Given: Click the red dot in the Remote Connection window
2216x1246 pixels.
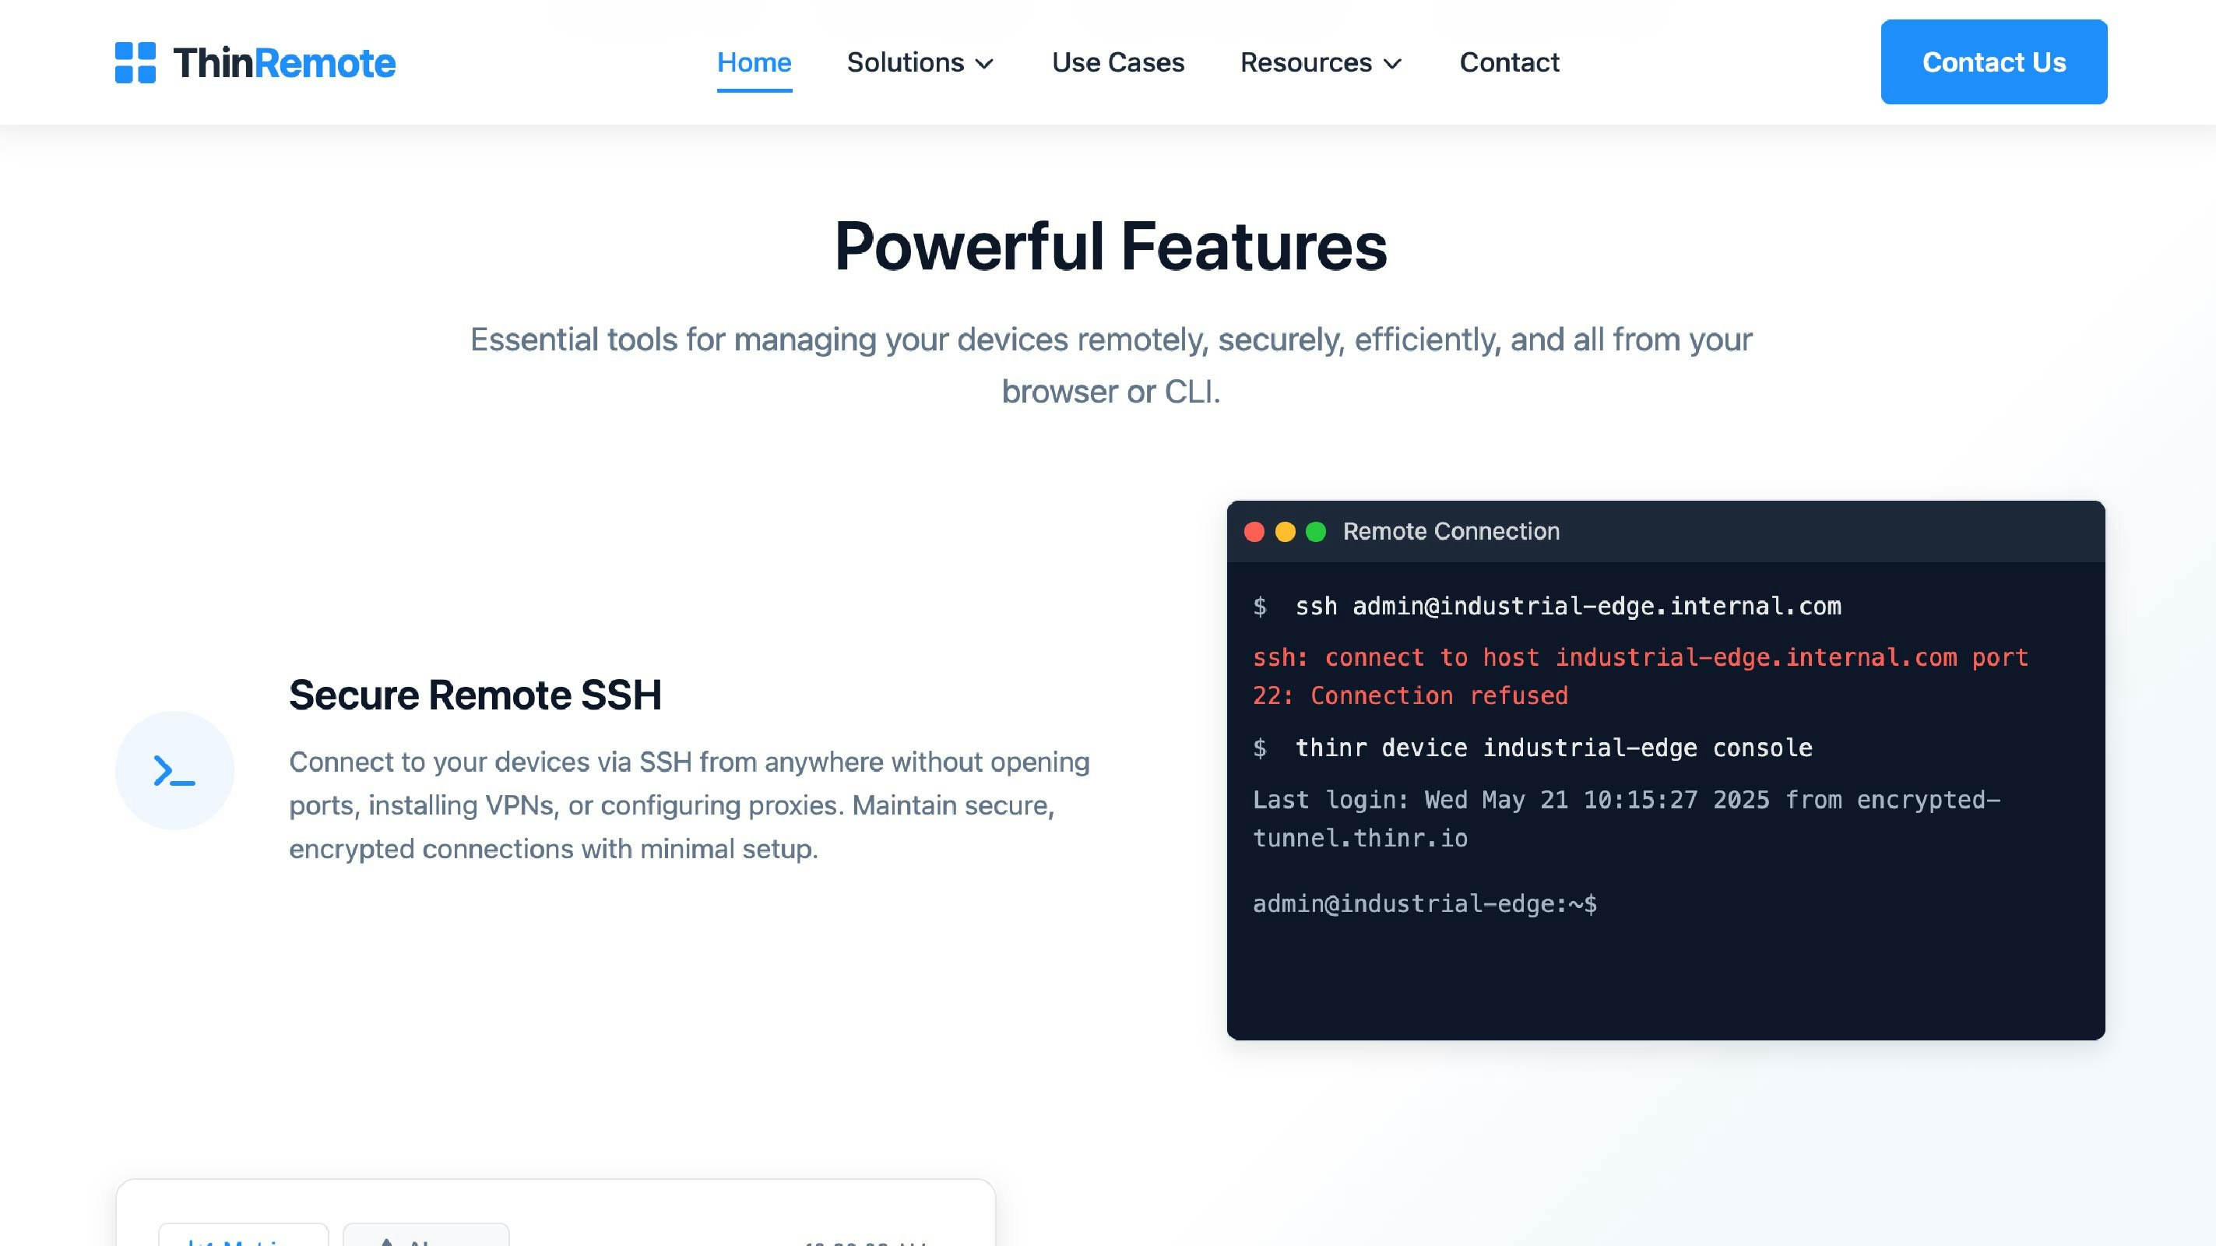Looking at the screenshot, I should pyautogui.click(x=1254, y=532).
